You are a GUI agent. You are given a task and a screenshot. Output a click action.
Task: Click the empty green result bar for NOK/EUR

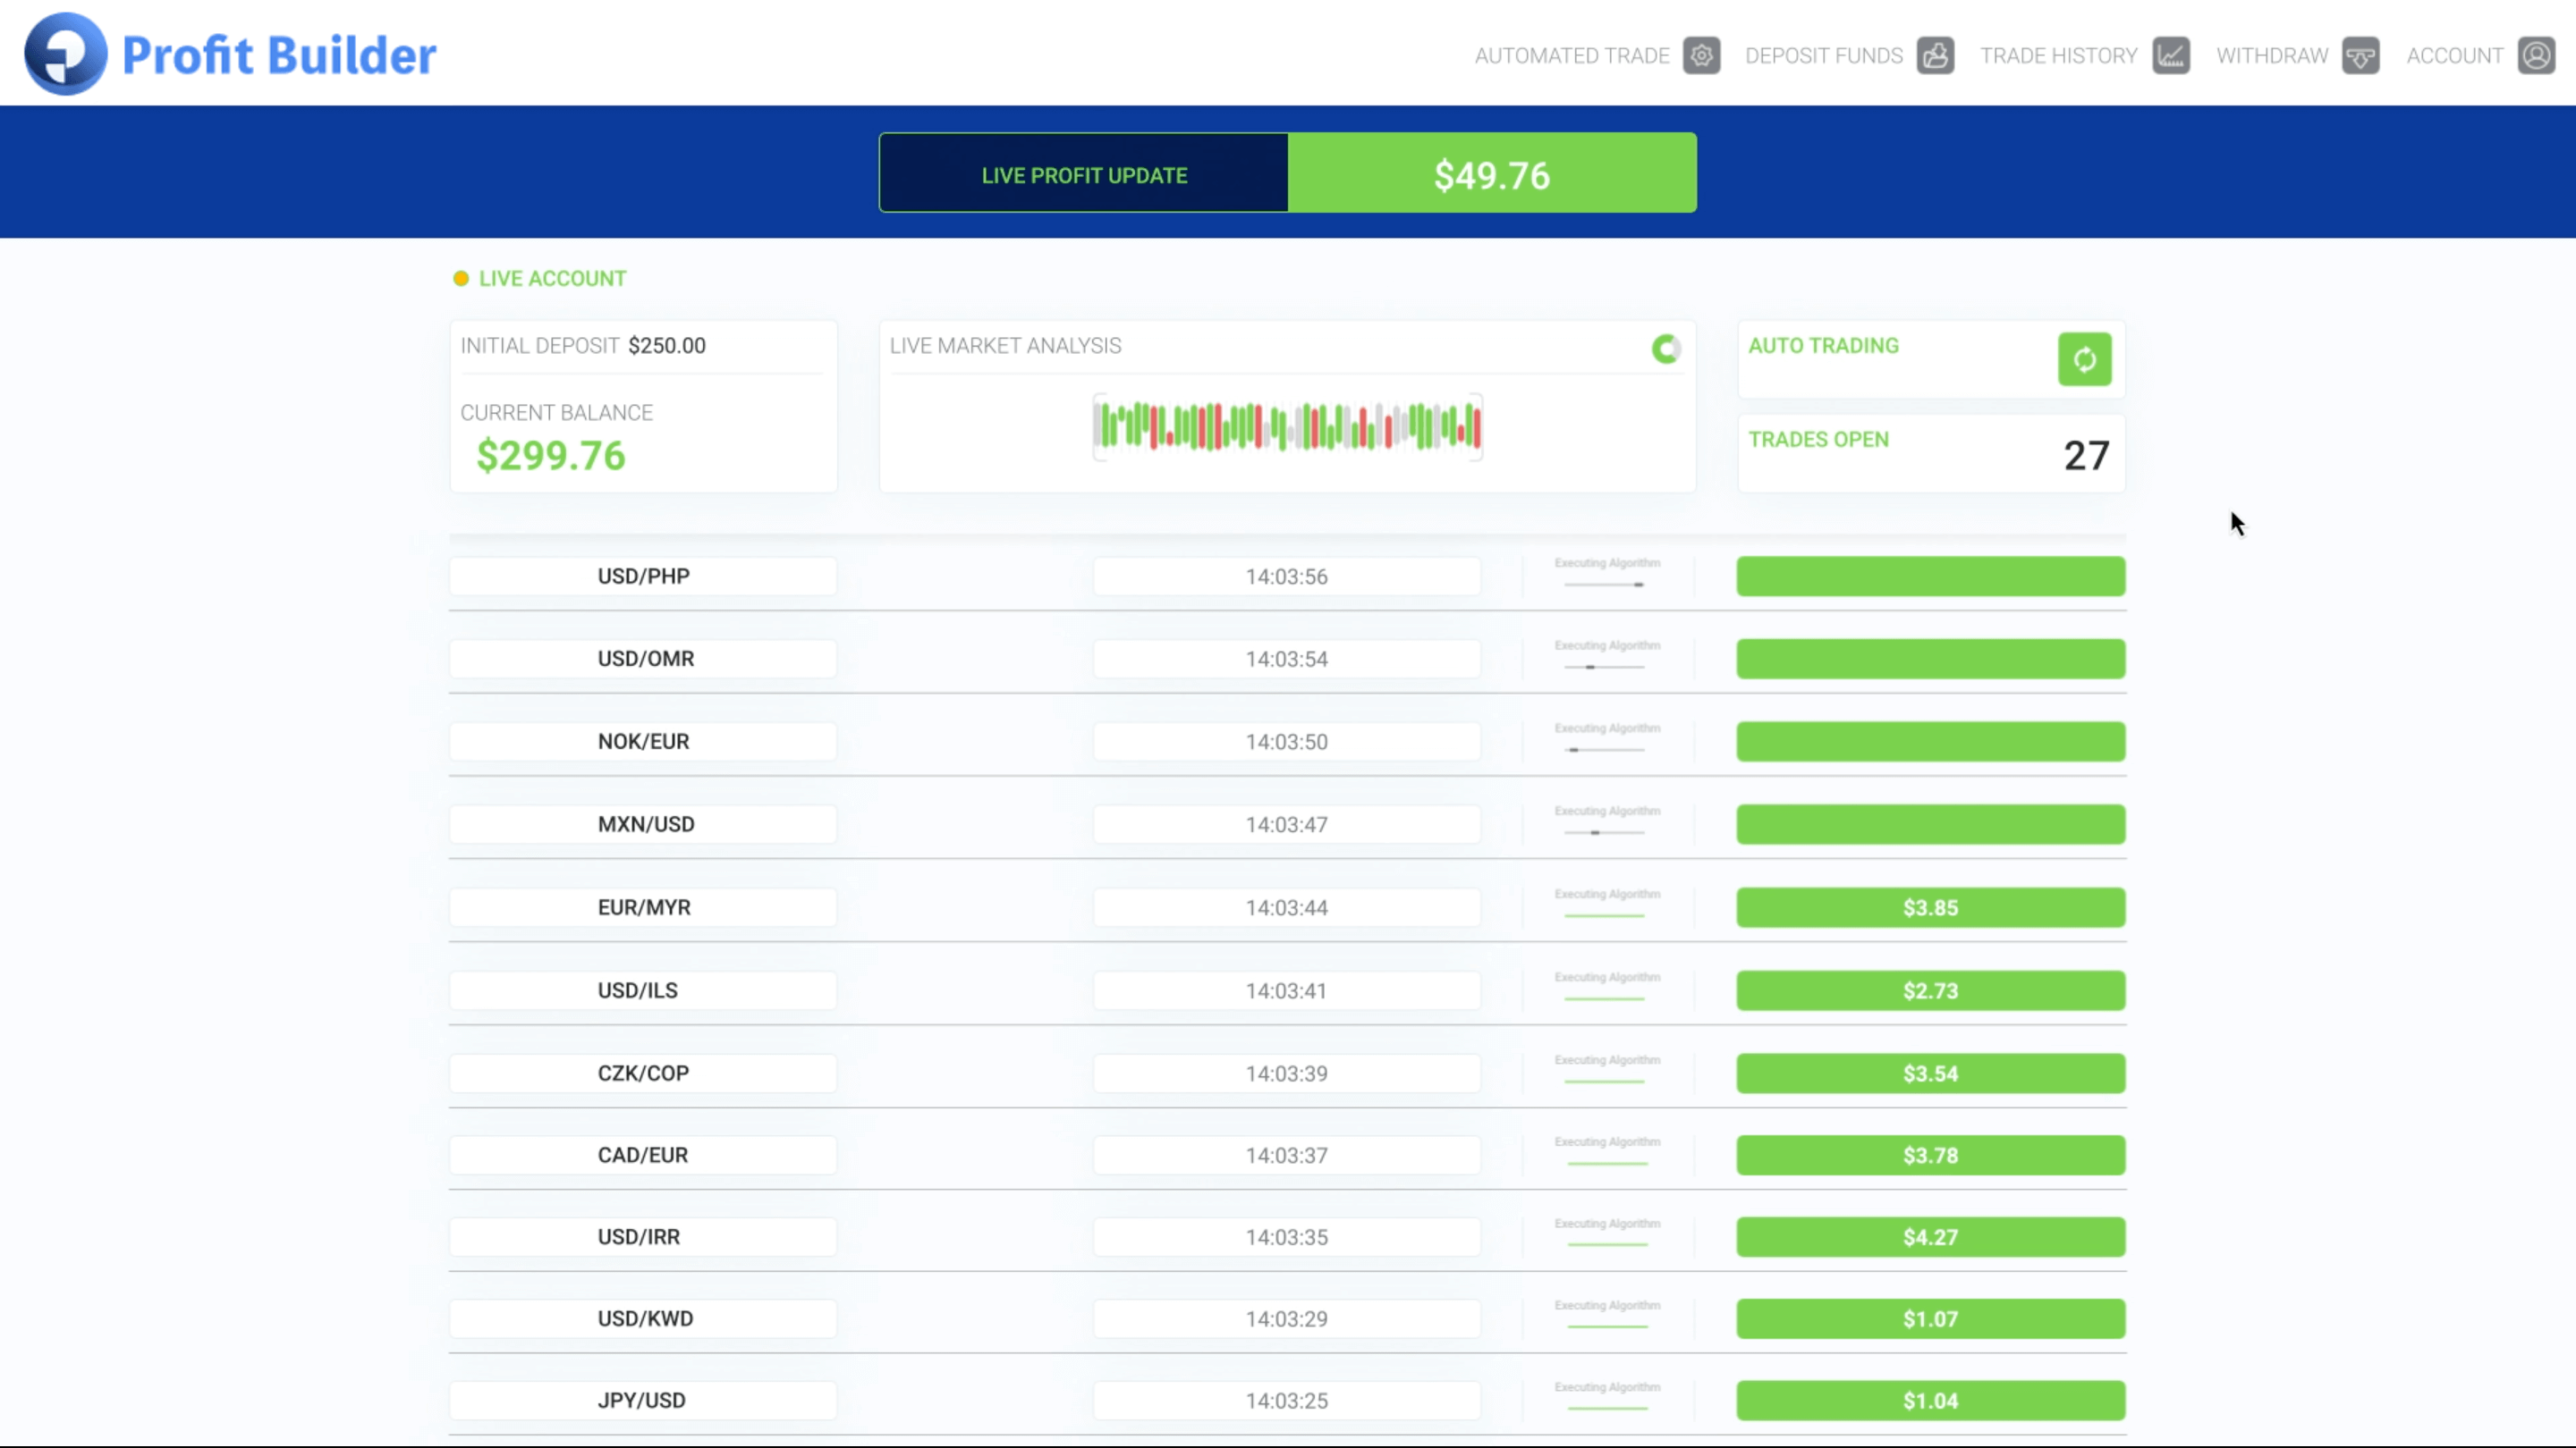[x=1931, y=743]
